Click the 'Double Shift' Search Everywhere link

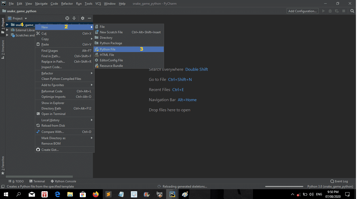196,69
